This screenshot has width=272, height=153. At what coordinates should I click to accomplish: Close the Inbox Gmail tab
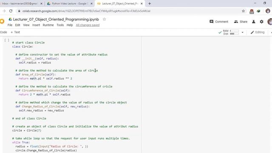pyautogui.click(x=41, y=3)
